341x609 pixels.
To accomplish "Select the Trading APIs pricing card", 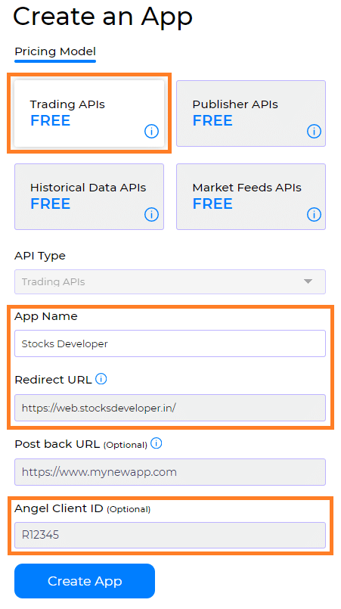I will [x=89, y=113].
